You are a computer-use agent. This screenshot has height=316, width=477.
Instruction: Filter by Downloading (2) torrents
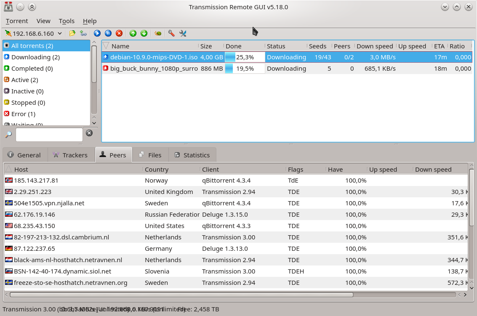(x=35, y=57)
